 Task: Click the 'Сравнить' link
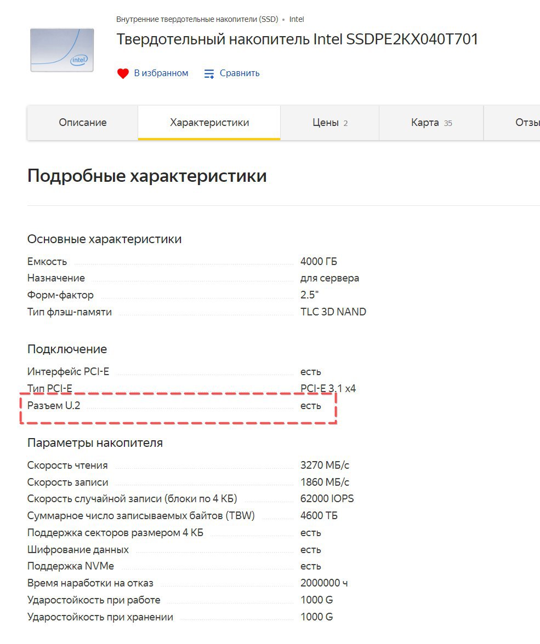tap(240, 73)
